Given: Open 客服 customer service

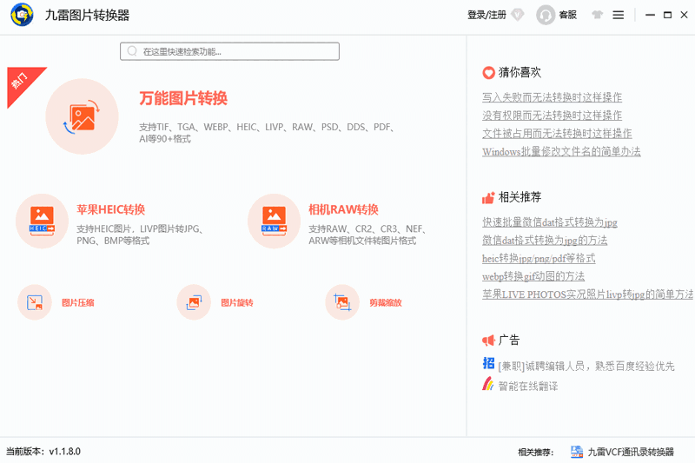Looking at the screenshot, I should [568, 15].
